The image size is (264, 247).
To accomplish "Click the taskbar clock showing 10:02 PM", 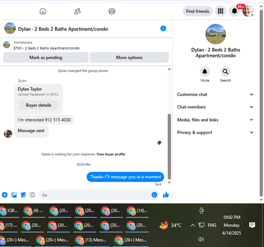I will click(232, 225).
